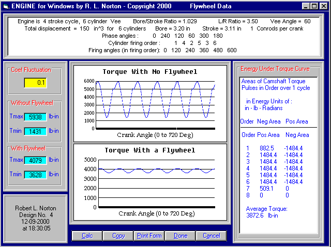Select the With Flywheel Tmin value 3628
The image size is (331, 247).
(35, 175)
